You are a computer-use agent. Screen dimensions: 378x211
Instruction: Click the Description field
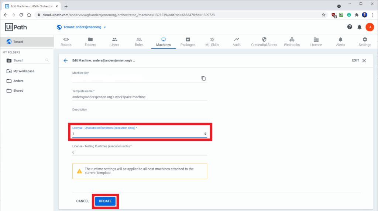click(x=140, y=116)
